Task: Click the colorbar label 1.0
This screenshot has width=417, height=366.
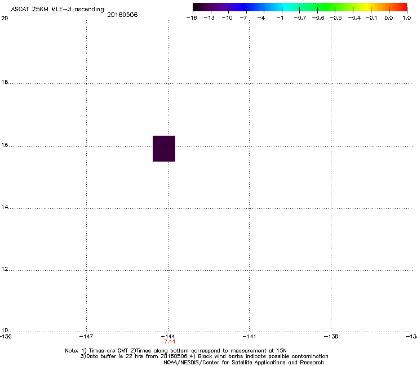Action: 407,18
